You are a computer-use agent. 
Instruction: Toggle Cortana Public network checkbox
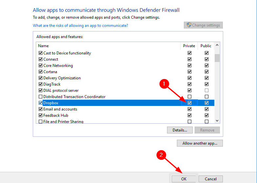click(206, 72)
